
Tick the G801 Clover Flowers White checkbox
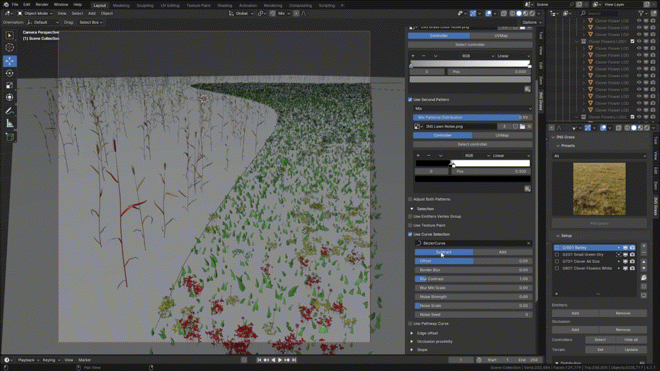557,268
